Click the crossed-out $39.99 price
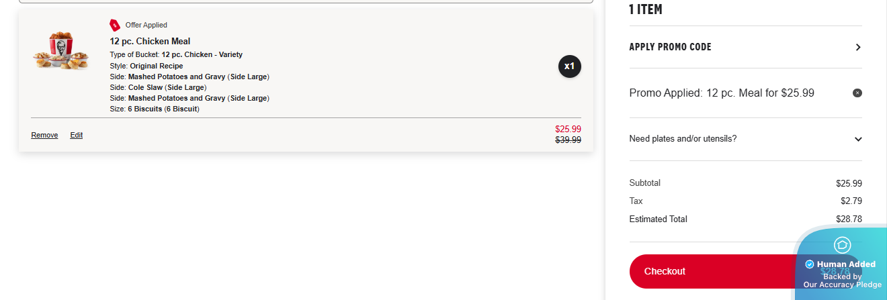The image size is (887, 300). click(x=568, y=140)
